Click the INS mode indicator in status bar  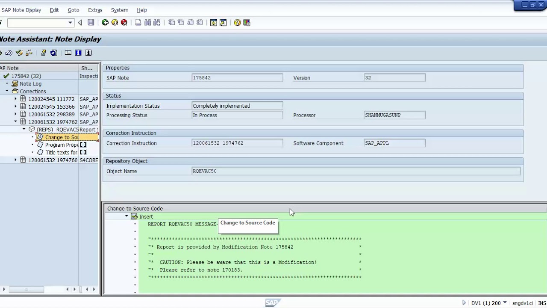tap(542, 303)
